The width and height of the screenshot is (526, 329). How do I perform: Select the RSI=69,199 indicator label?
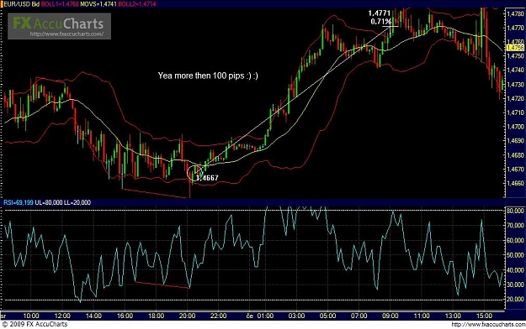(x=19, y=202)
